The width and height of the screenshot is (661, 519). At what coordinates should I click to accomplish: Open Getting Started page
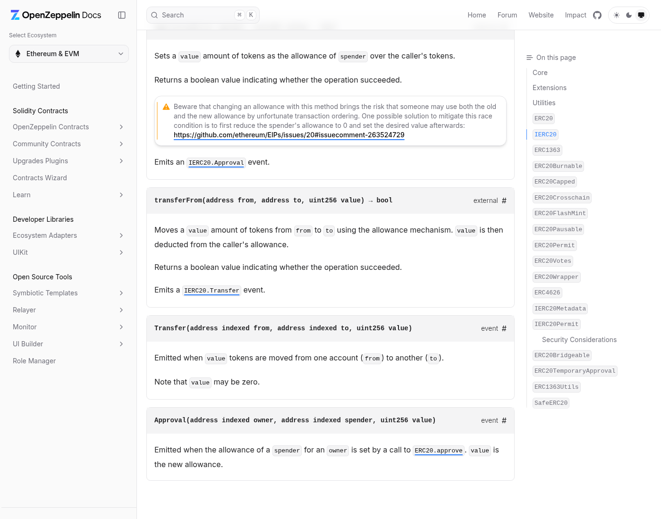[36, 86]
